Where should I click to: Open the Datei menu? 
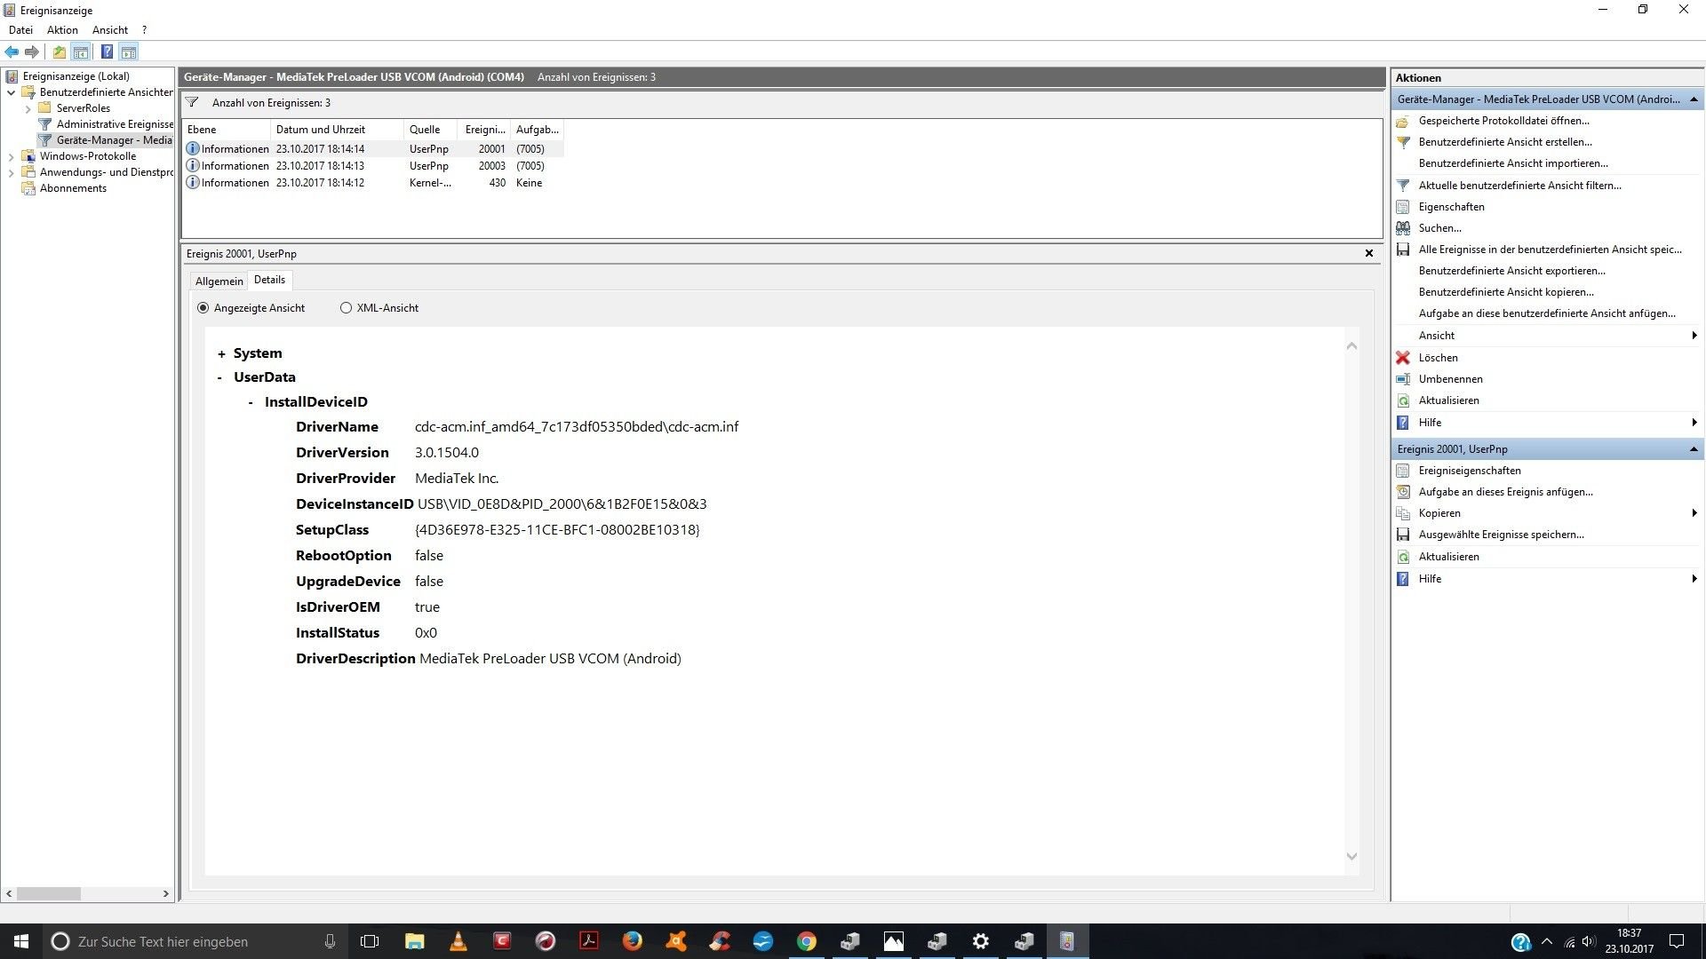[x=20, y=29]
